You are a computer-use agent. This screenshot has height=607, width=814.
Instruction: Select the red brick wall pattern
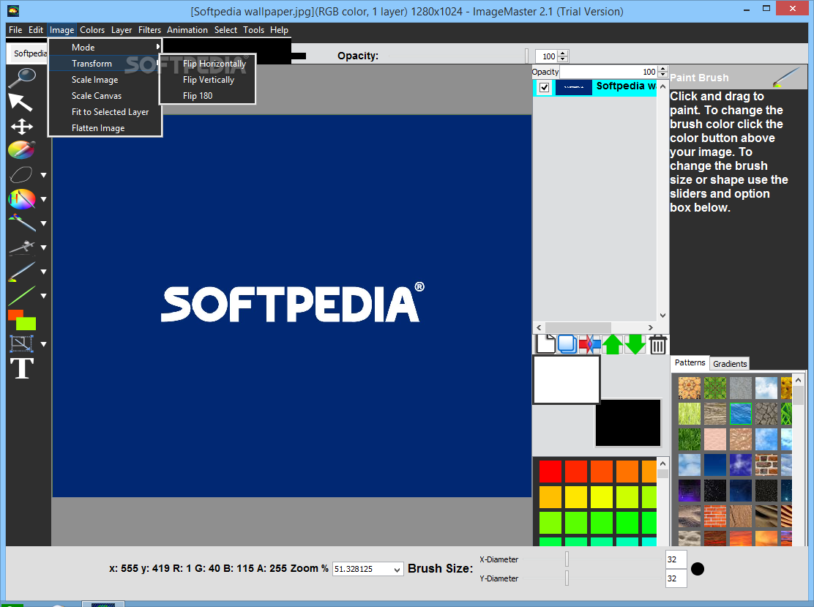point(715,516)
